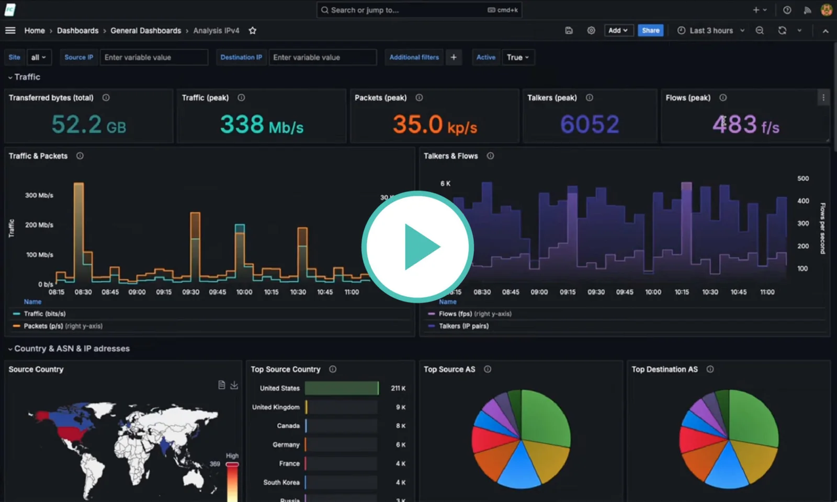The image size is (837, 502).
Task: Open refresh interval dropdown arrow
Action: point(799,30)
